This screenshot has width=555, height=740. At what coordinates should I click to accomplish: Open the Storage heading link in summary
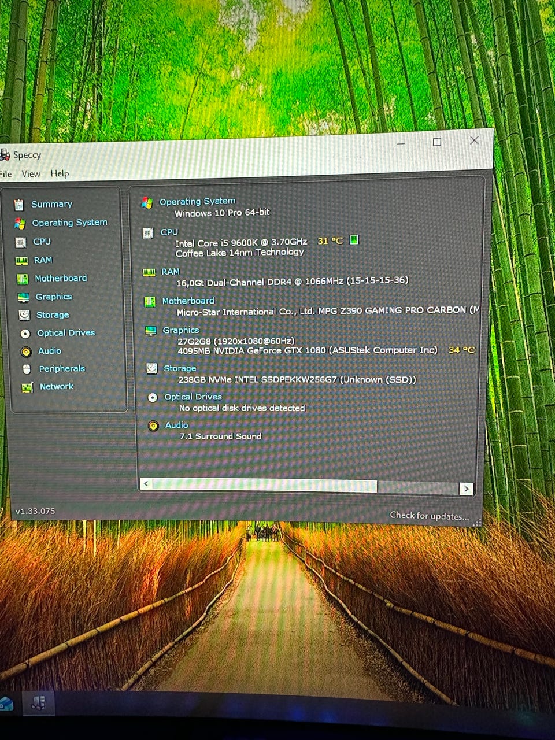pos(180,368)
